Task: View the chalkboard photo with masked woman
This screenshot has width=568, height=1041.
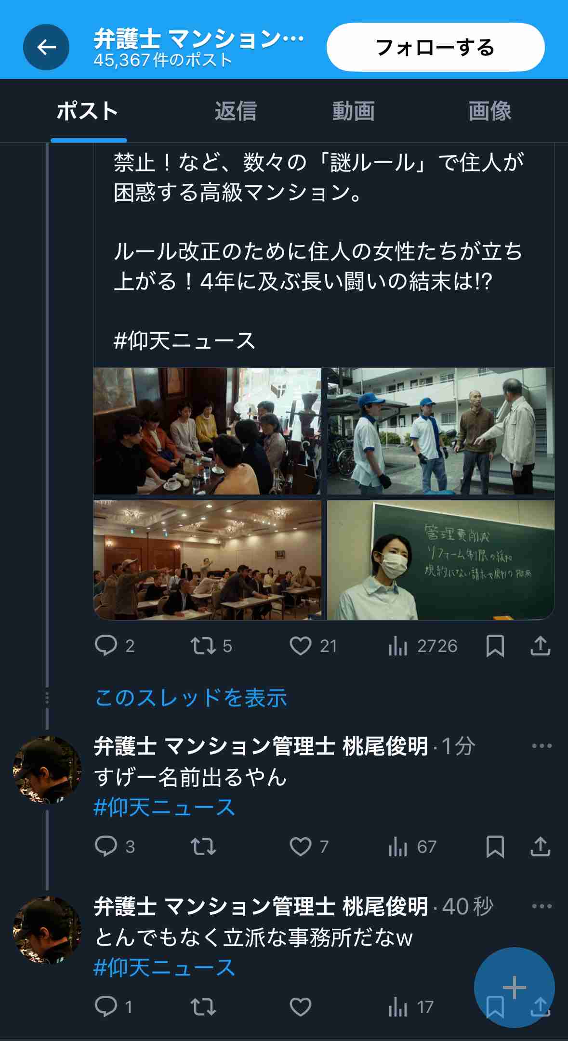Action: pyautogui.click(x=441, y=560)
